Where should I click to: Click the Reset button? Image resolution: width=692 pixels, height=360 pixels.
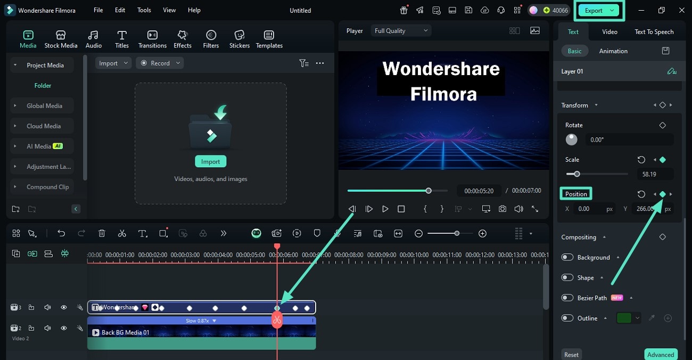click(572, 355)
